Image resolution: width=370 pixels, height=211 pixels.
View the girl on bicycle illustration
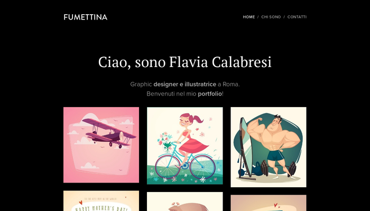click(x=185, y=146)
